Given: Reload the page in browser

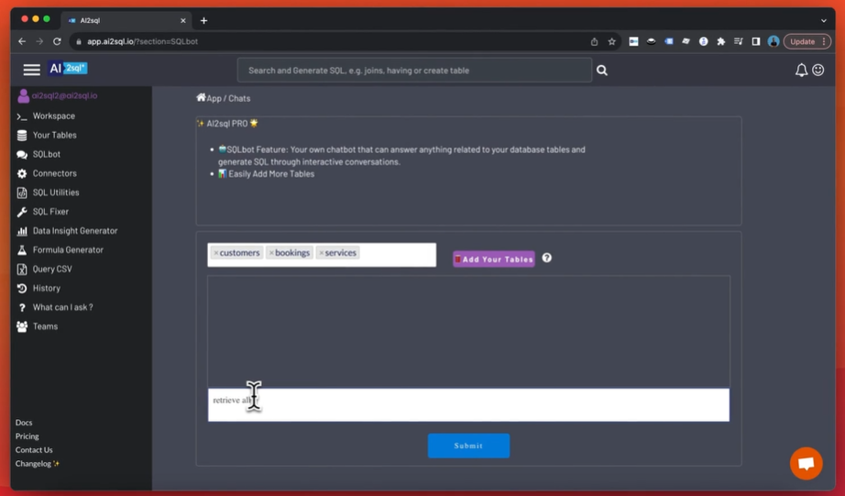Looking at the screenshot, I should coord(57,41).
